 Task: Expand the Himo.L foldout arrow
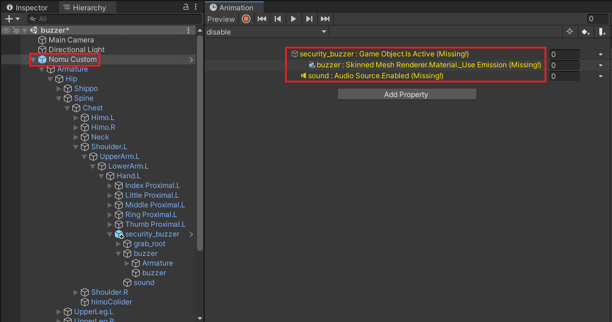pyautogui.click(x=76, y=118)
